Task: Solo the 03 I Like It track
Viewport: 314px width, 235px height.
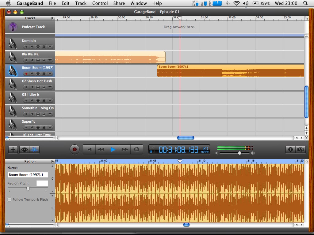Action: pos(38,100)
